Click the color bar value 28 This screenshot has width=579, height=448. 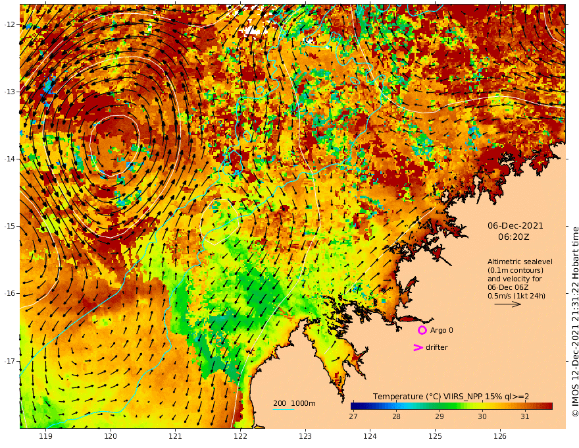396,416
